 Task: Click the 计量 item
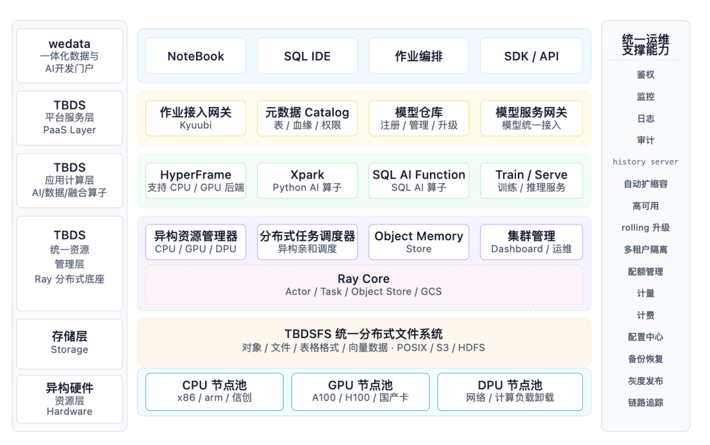coord(646,293)
